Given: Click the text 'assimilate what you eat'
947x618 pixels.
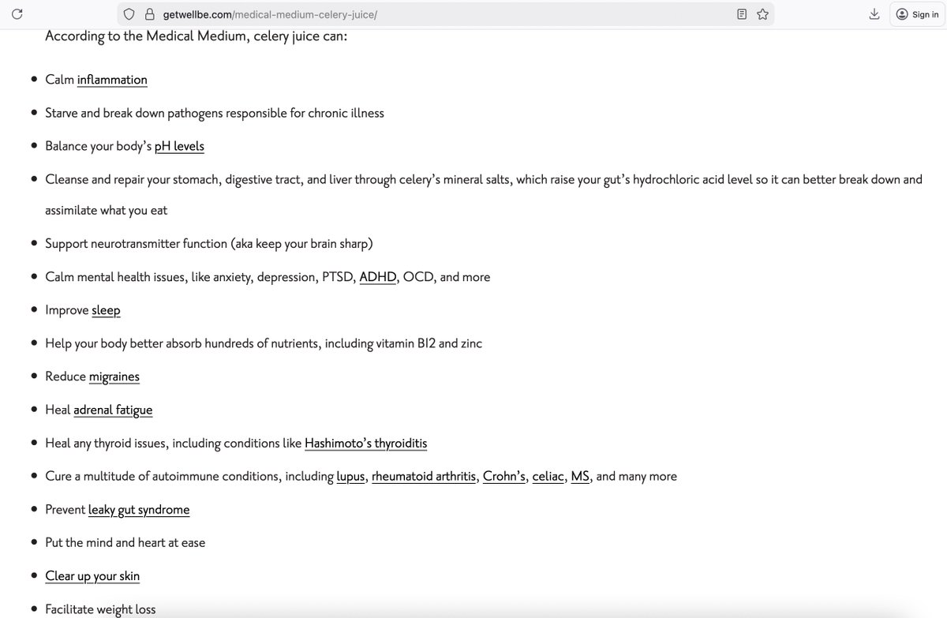Looking at the screenshot, I should click(107, 210).
